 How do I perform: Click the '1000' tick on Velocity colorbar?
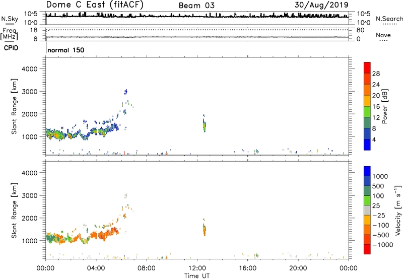[x=380, y=176]
